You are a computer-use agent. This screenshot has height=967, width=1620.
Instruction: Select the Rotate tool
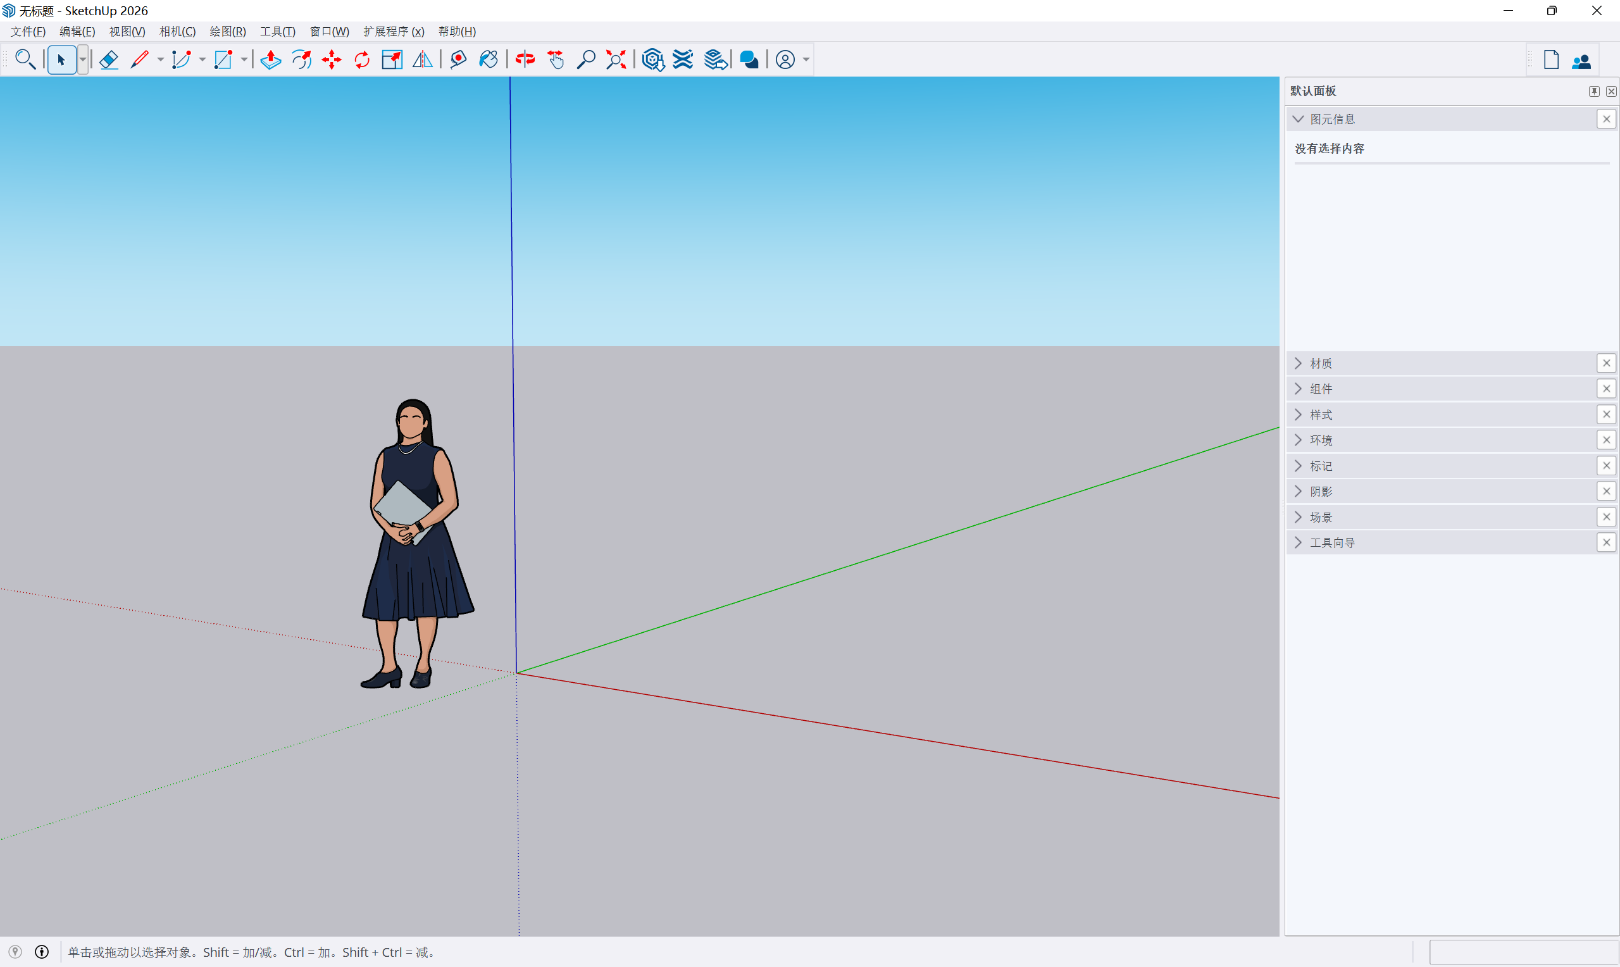tap(362, 60)
